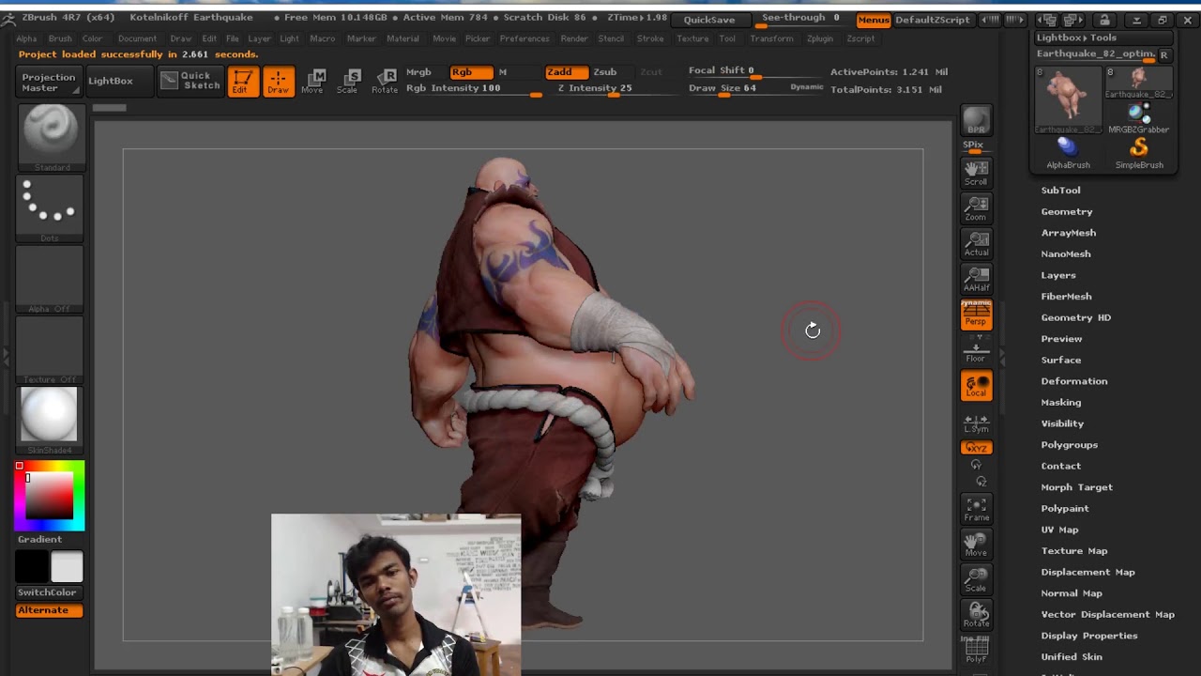
Task: Open the Dots stroke type picker
Action: 50,209
